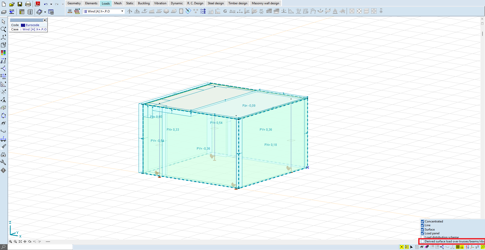This screenshot has height=250, width=485.
Task: Open the wrench Options tool
Action: click(x=4, y=163)
